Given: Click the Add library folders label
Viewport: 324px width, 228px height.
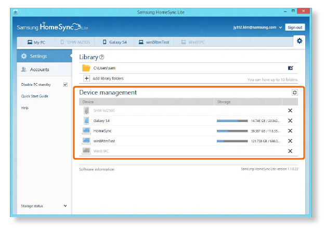Looking at the screenshot, I should pyautogui.click(x=108, y=78).
